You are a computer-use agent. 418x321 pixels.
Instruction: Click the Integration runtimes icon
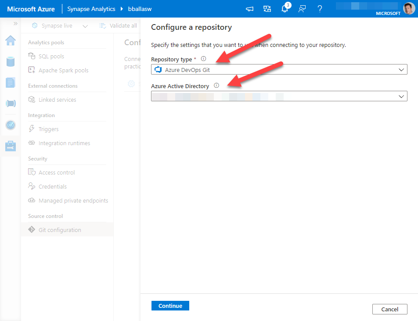(x=32, y=143)
